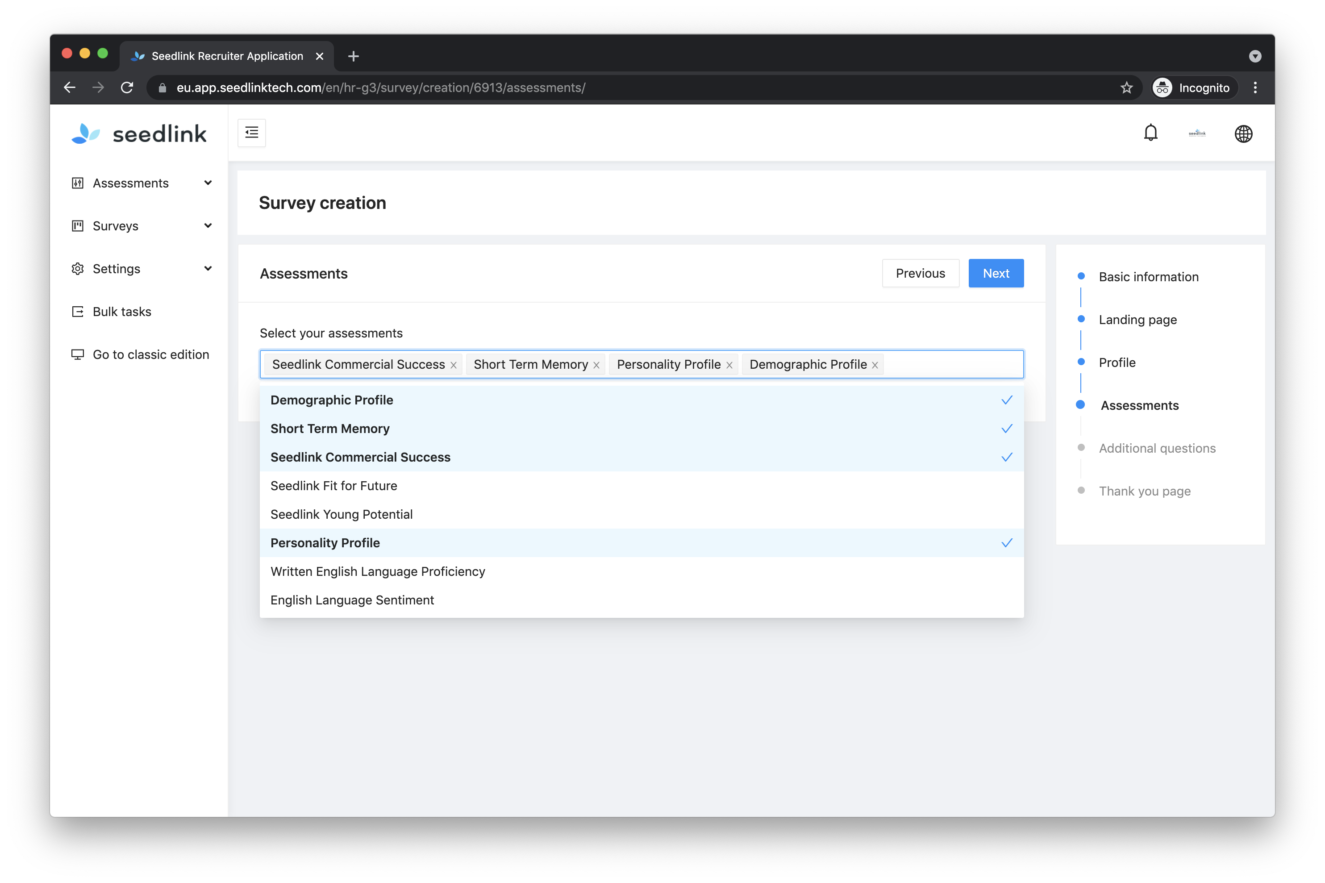Jump to Profile step
The height and width of the screenshot is (883, 1325).
click(1117, 362)
